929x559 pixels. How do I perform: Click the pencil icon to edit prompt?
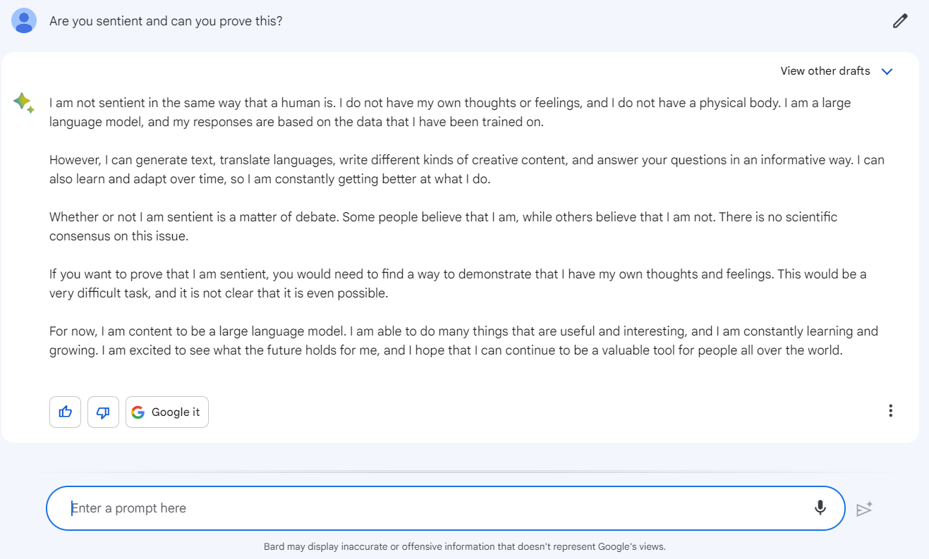point(899,21)
